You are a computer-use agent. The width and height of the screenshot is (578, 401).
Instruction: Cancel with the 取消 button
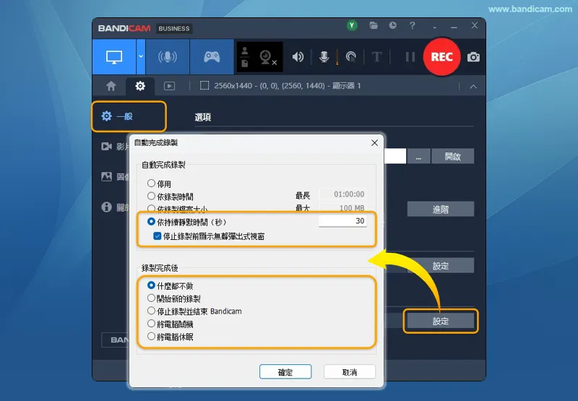(x=350, y=372)
